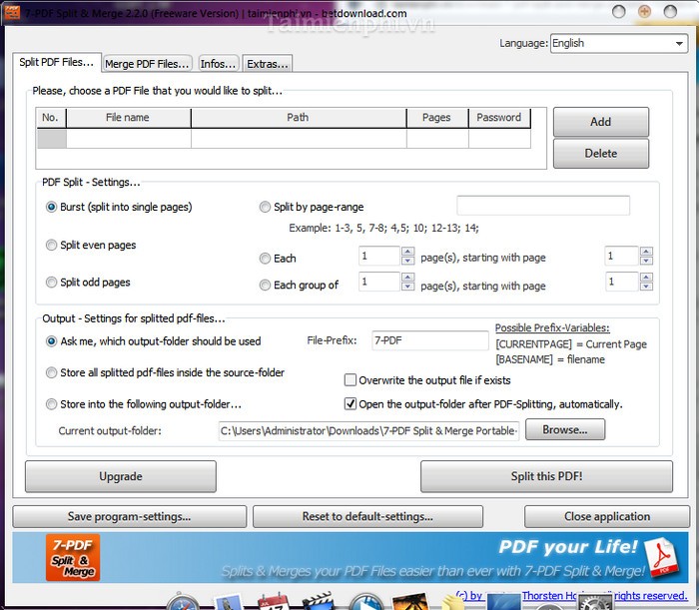
Task: Open the copyright rights reserved link
Action: (x=571, y=596)
